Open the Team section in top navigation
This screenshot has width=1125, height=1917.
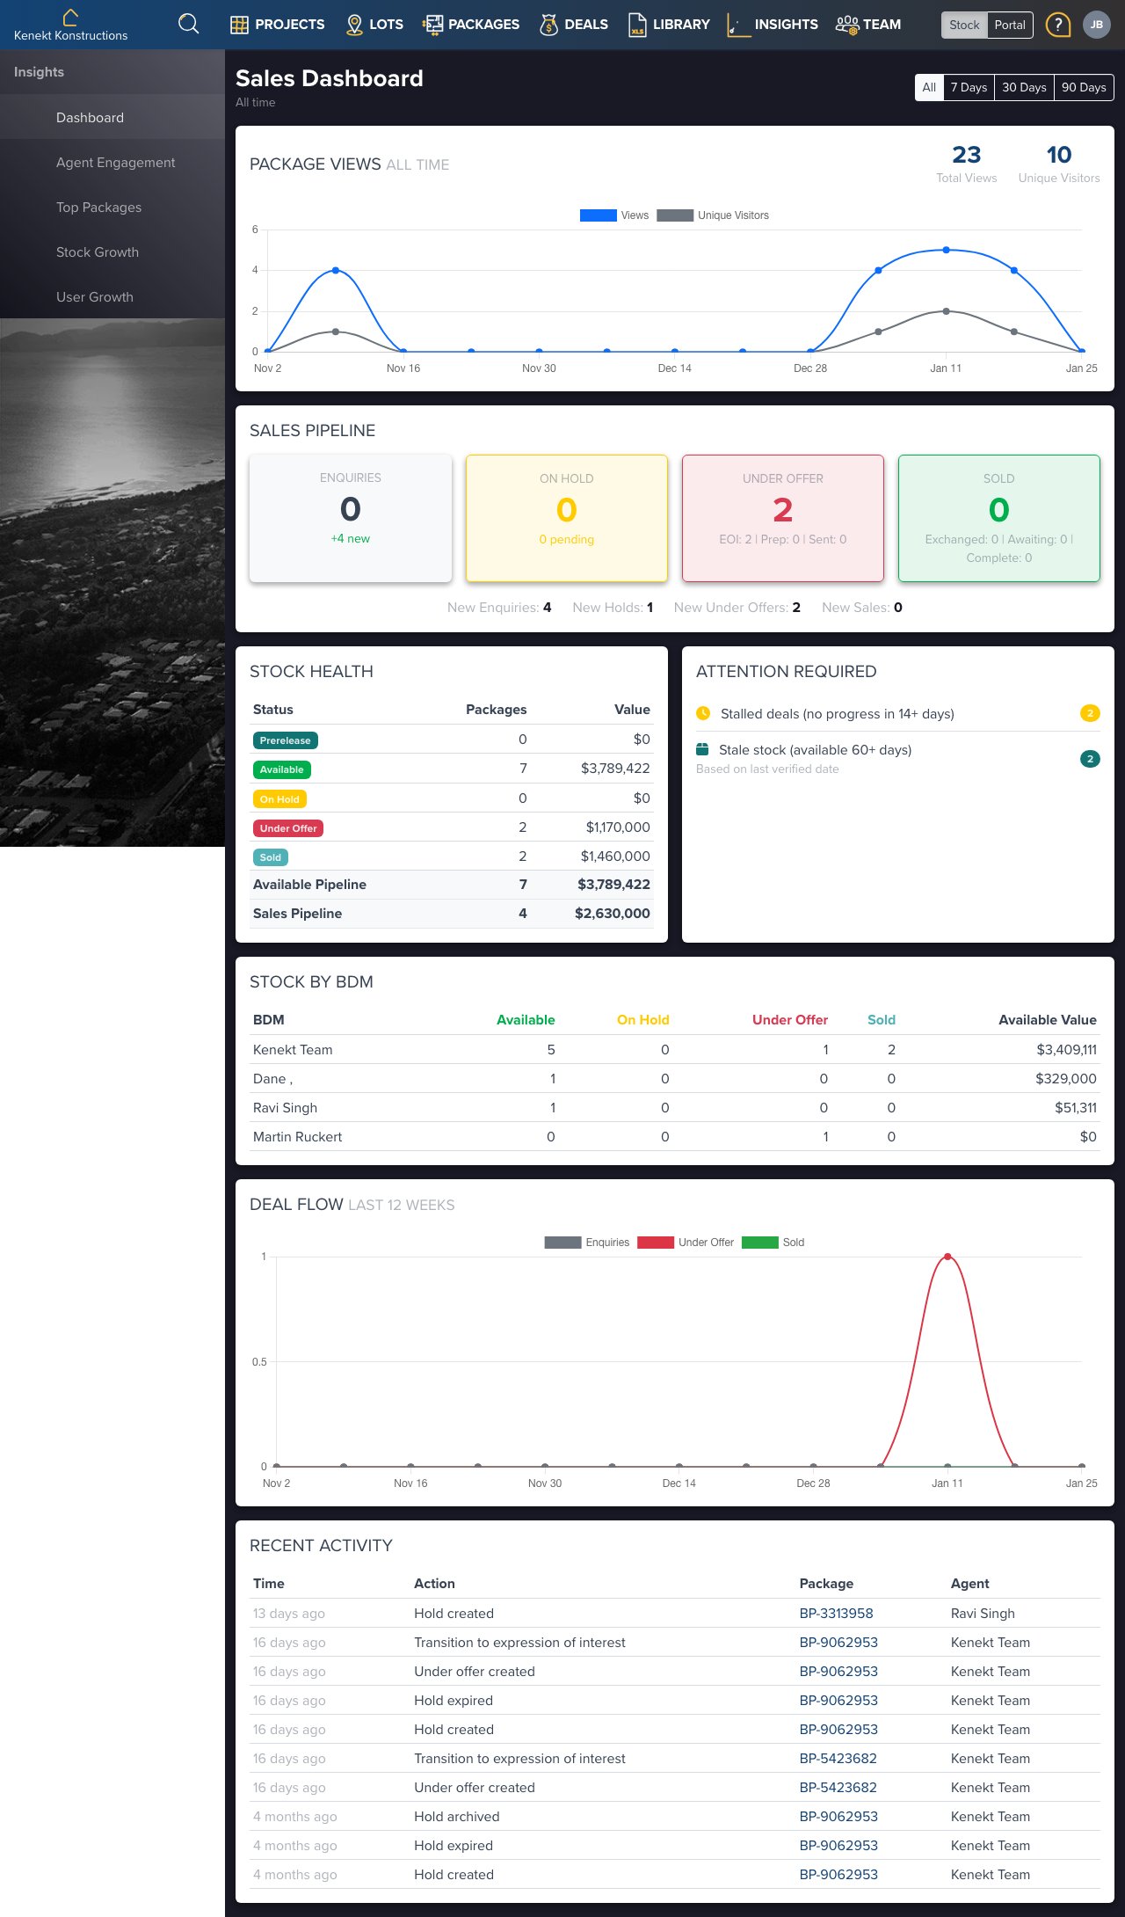[x=868, y=25]
